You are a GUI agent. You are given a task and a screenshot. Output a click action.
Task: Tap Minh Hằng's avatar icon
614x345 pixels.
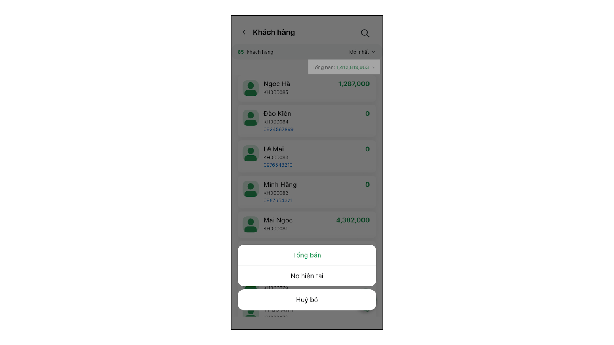[251, 189]
